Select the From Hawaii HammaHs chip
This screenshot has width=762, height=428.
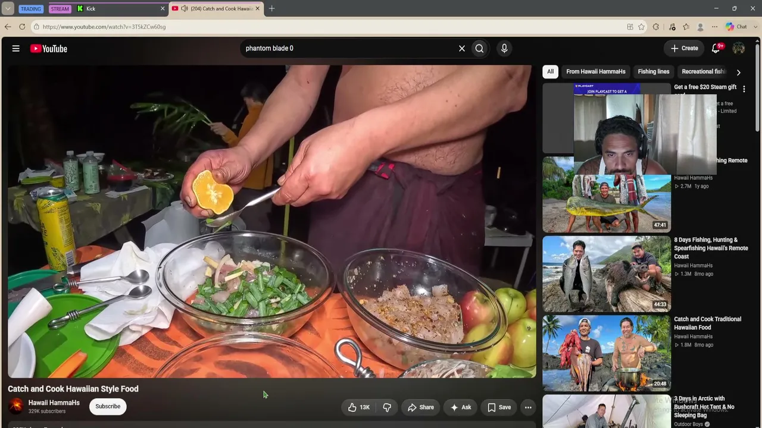596,72
